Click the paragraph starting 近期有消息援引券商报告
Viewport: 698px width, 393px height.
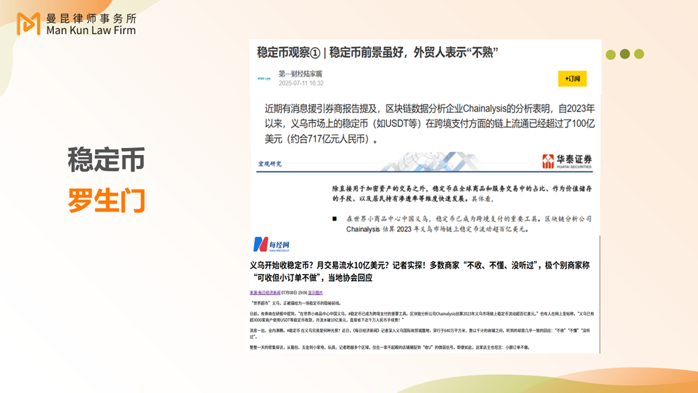point(429,124)
